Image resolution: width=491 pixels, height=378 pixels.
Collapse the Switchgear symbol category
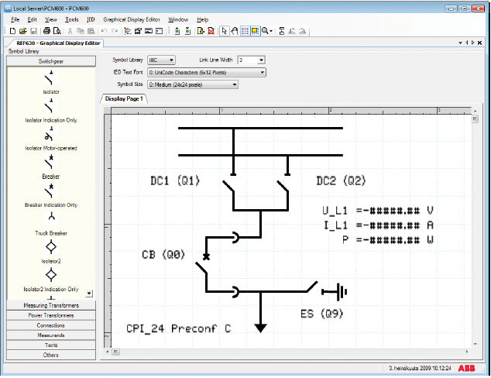click(x=51, y=61)
